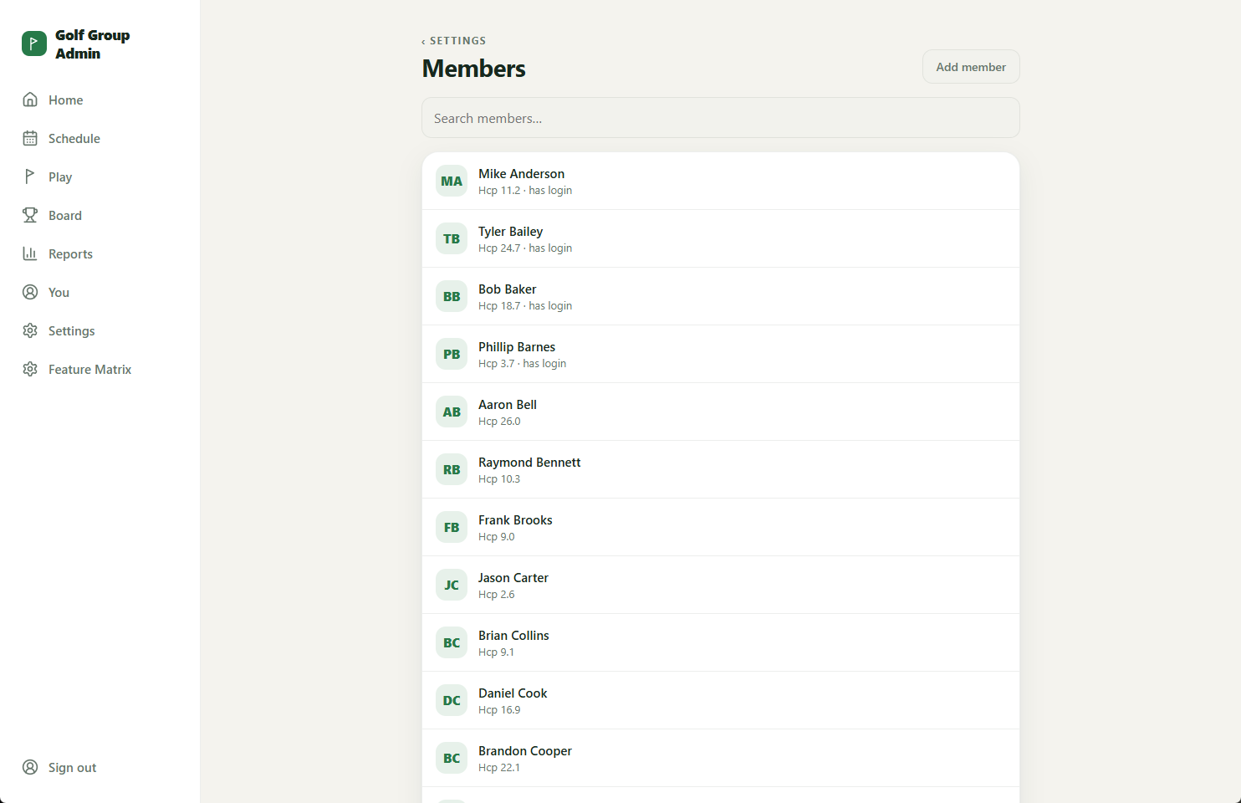Viewport: 1241px width, 803px height.
Task: Click the TB avatar for Tyler Bailey
Action: pos(452,238)
